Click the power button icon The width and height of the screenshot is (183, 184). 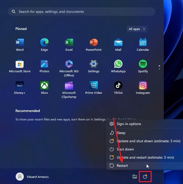(x=145, y=177)
